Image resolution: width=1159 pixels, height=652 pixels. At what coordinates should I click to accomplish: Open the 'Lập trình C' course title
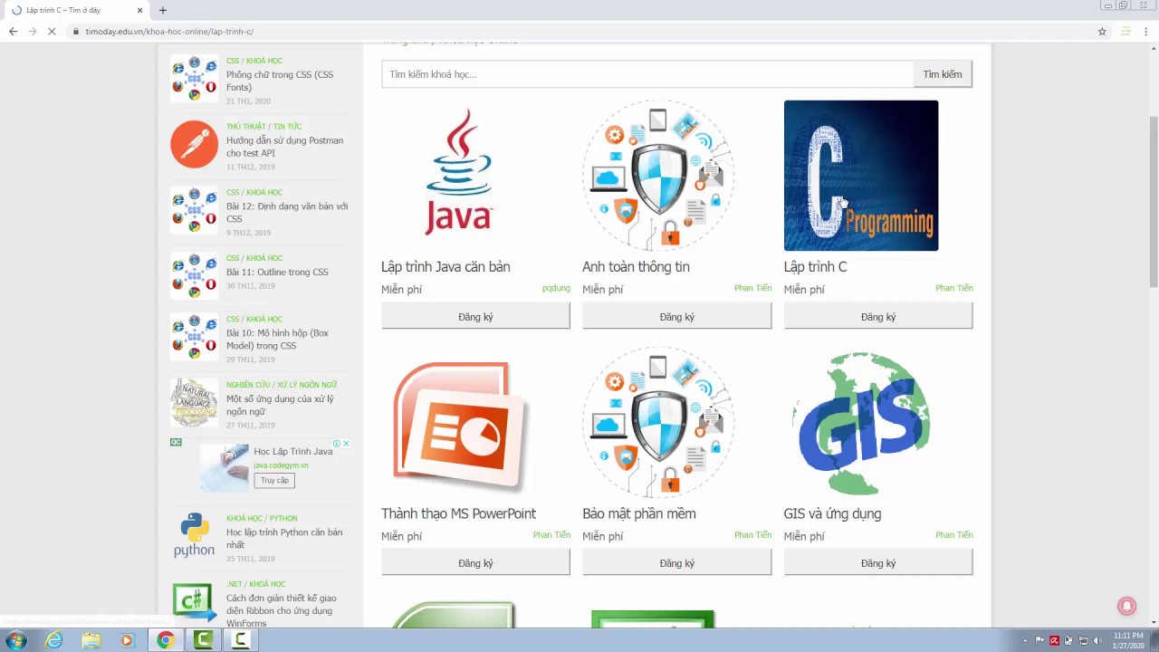[x=815, y=267]
